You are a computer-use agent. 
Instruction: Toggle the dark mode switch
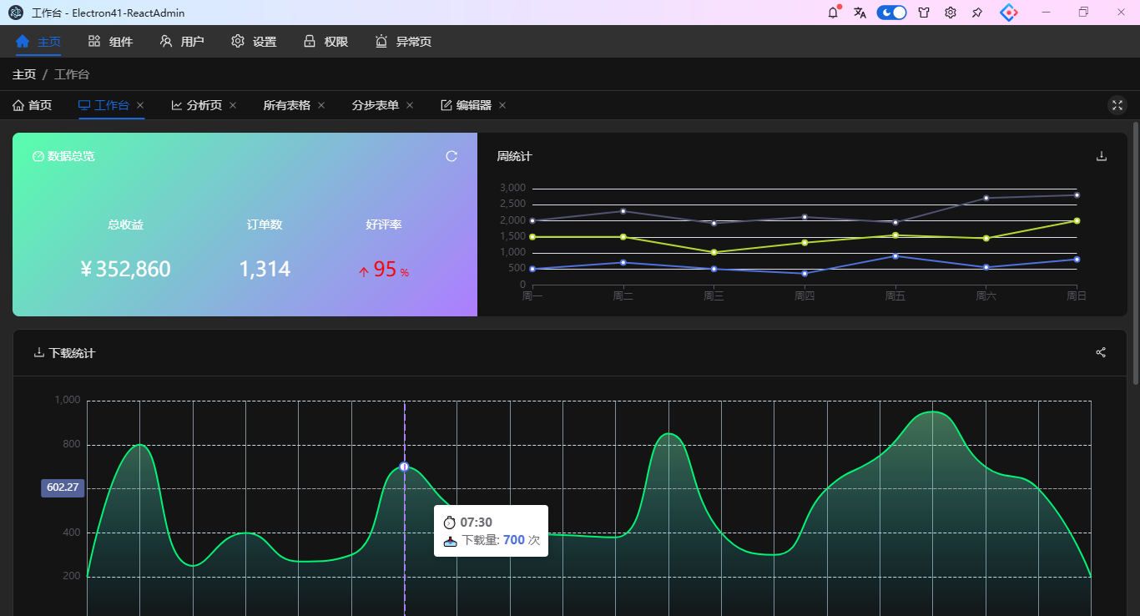pos(891,13)
